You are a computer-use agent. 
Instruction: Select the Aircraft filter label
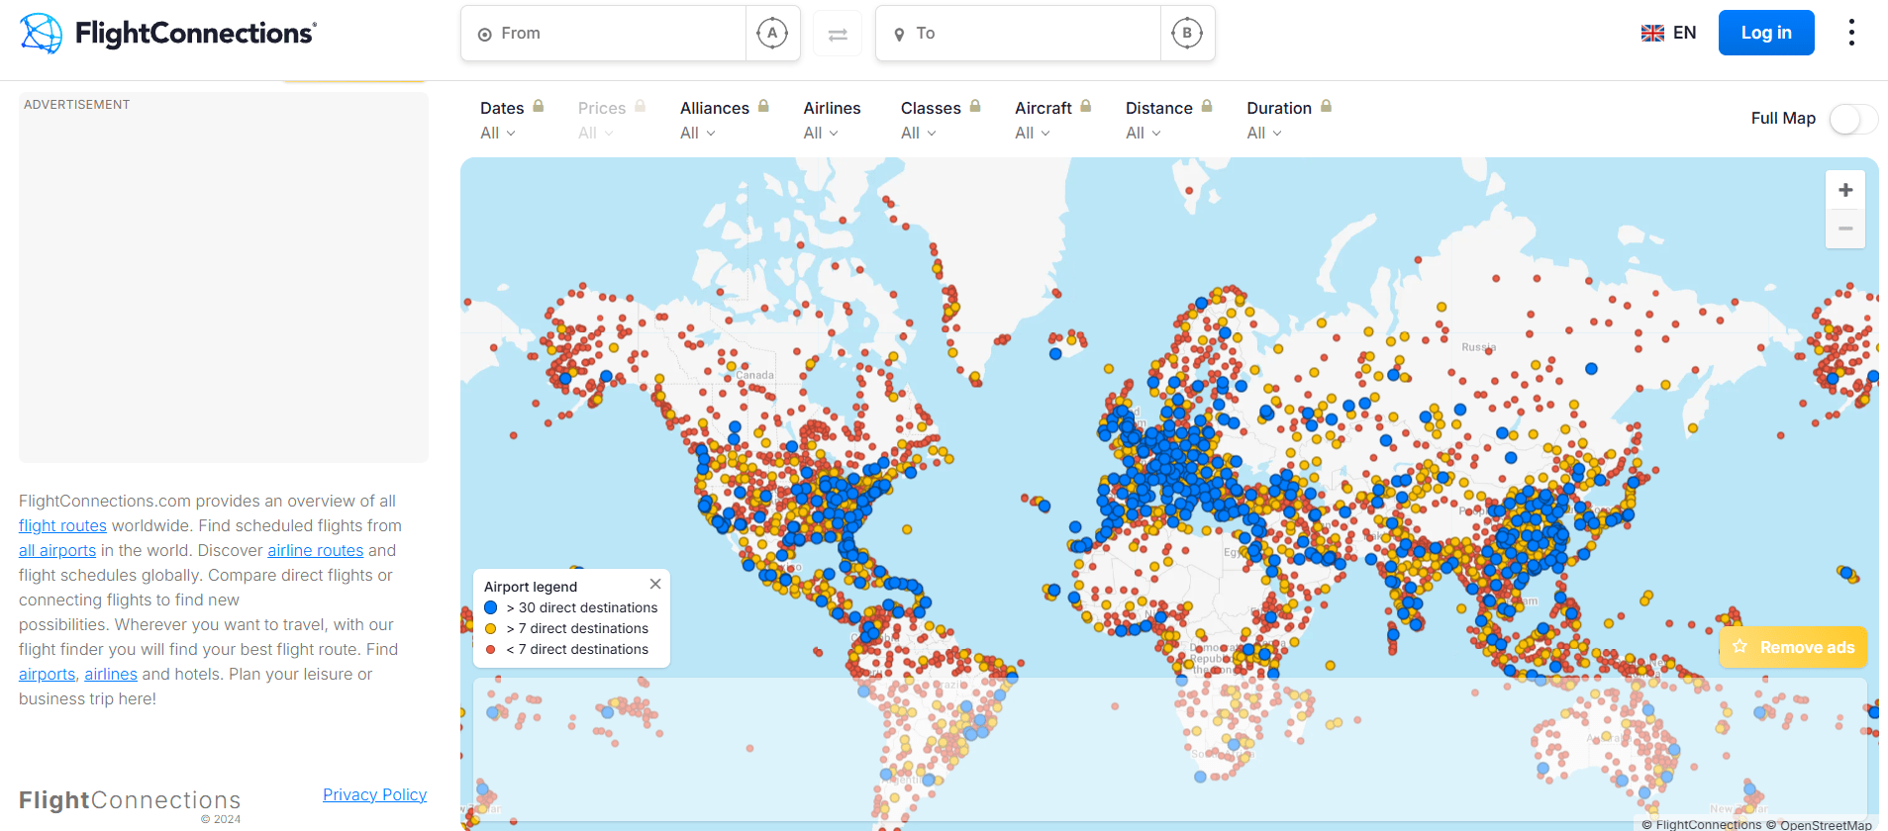tap(1043, 108)
